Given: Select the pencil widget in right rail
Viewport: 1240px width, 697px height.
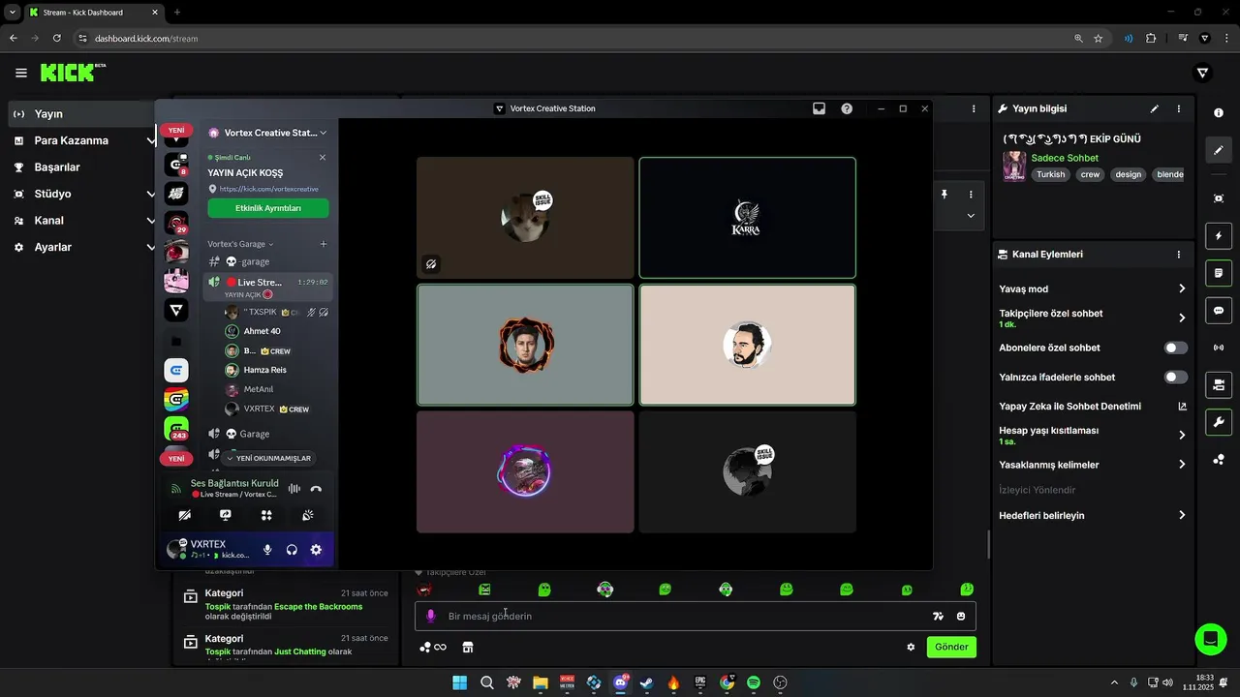Looking at the screenshot, I should [x=1219, y=150].
